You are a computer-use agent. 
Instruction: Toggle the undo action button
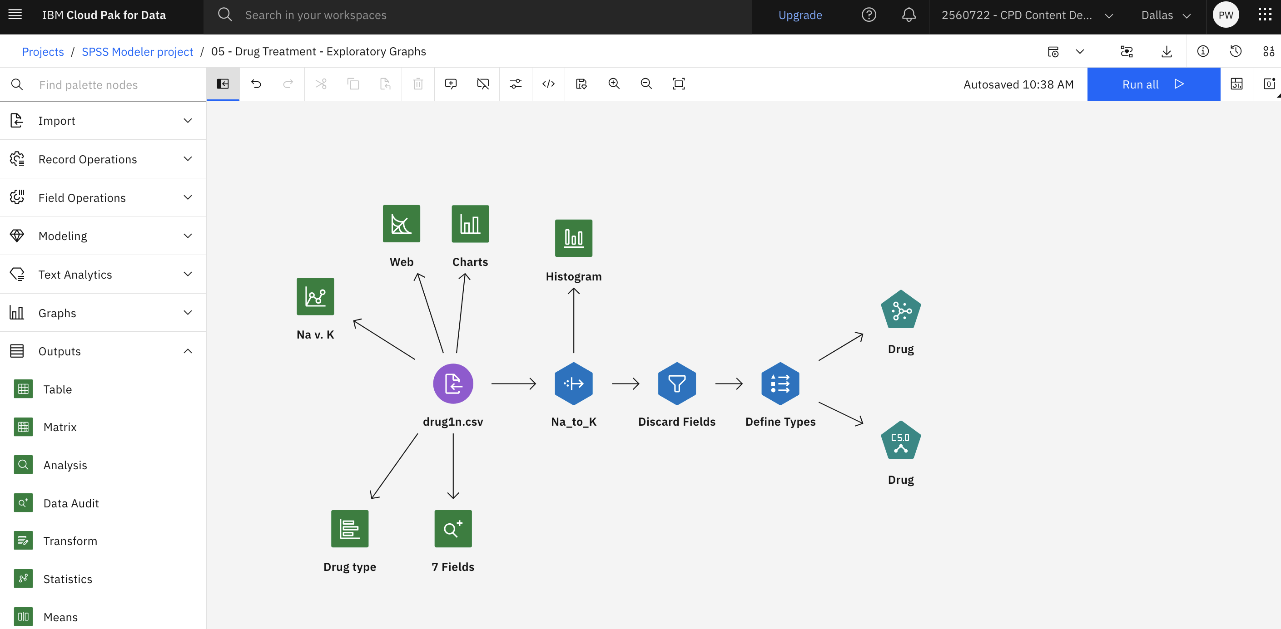pos(256,84)
